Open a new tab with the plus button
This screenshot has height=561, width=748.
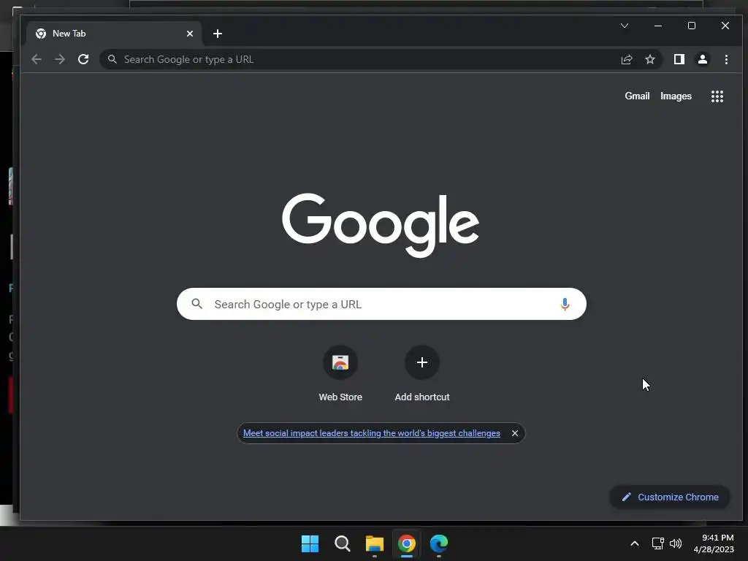[218, 34]
